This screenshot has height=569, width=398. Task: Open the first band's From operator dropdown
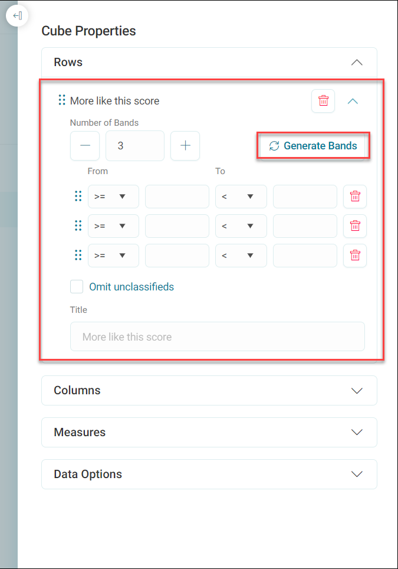tap(113, 197)
